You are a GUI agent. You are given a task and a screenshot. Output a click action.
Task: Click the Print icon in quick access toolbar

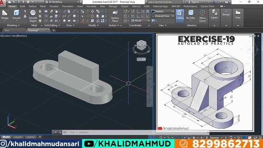[28, 2]
